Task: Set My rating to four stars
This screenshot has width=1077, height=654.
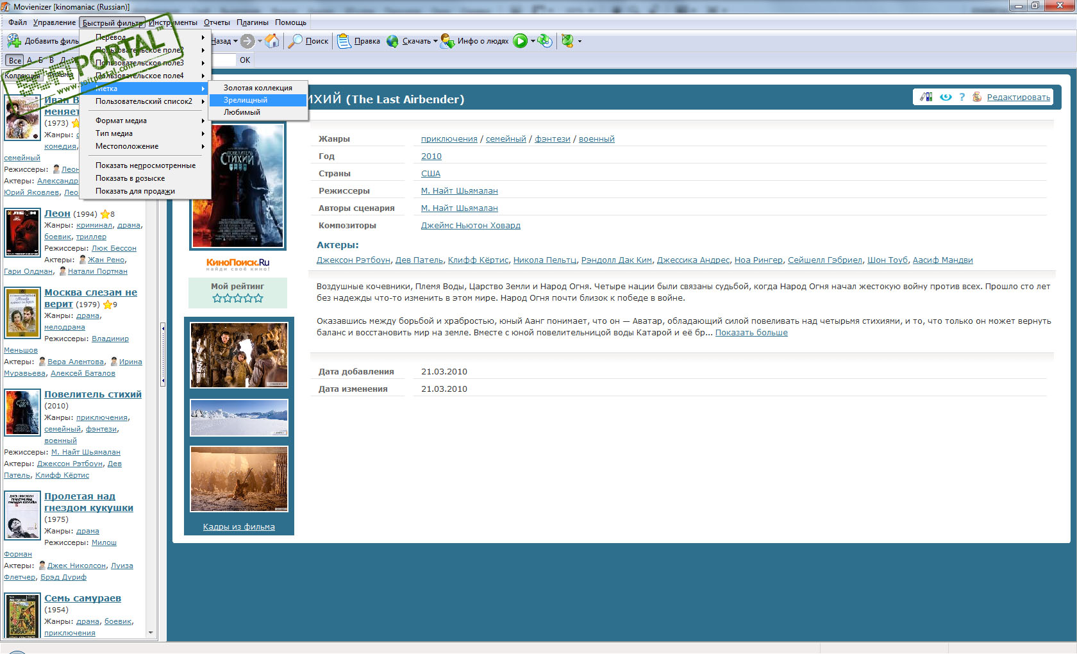Action: pyautogui.click(x=248, y=298)
